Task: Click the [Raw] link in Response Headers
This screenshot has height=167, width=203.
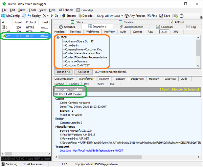Action: (164, 90)
